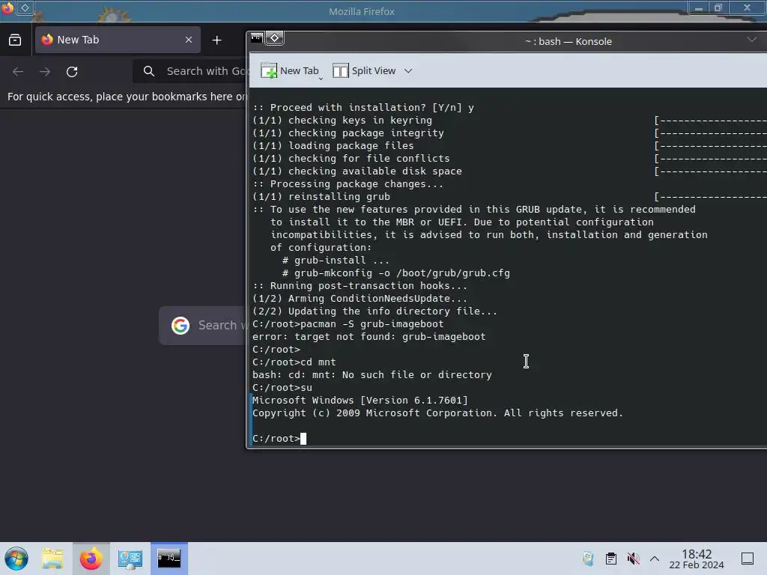The width and height of the screenshot is (767, 575).
Task: Maximize the Mozilla Firefox window
Action: click(718, 7)
